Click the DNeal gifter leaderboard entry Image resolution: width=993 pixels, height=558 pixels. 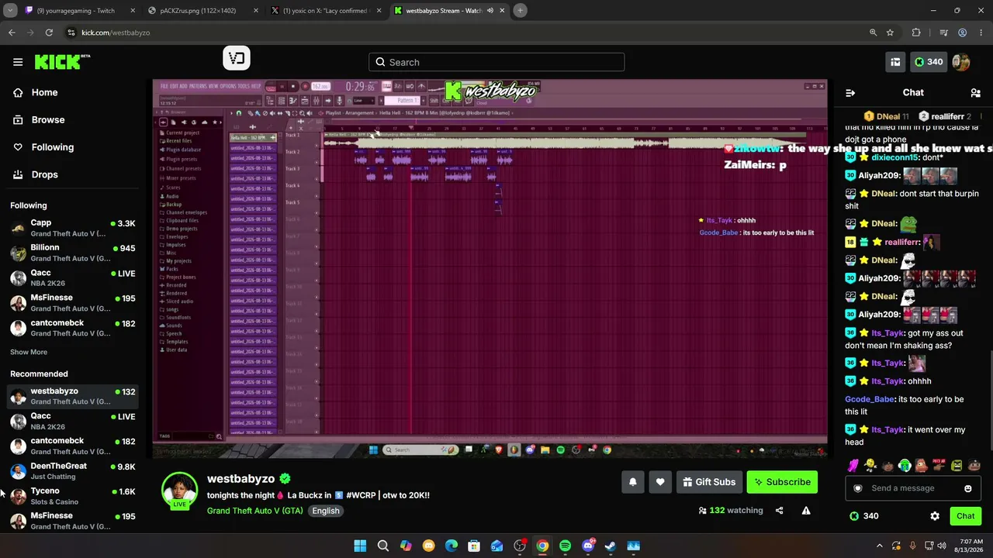pyautogui.click(x=887, y=116)
